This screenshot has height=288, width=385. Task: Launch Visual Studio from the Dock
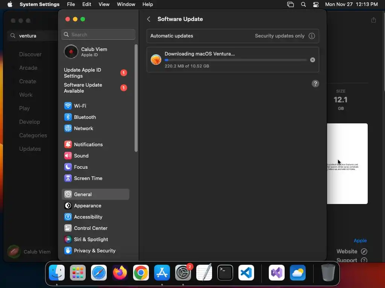pos(277,273)
